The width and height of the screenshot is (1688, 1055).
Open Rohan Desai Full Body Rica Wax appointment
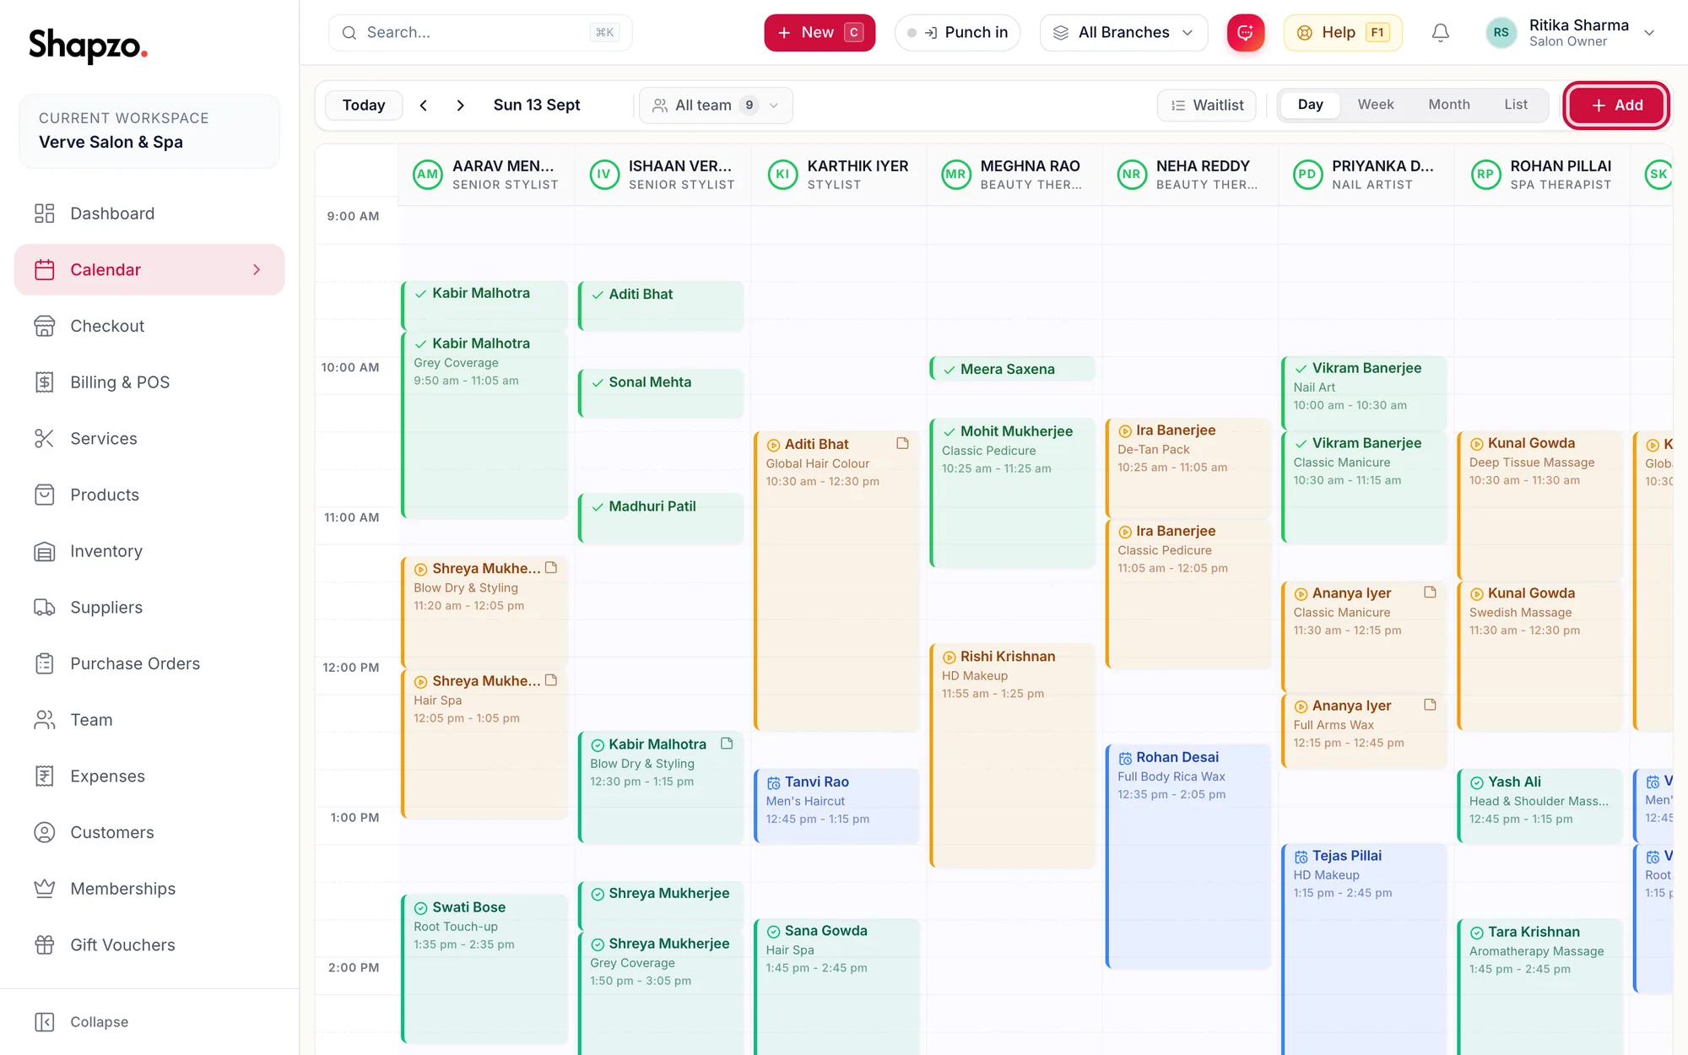1188,856
